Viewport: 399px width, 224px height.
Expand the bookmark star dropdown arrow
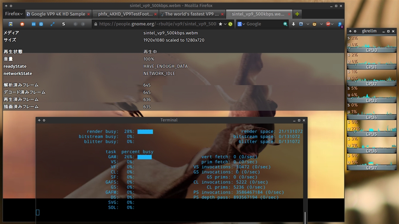pos(225,24)
